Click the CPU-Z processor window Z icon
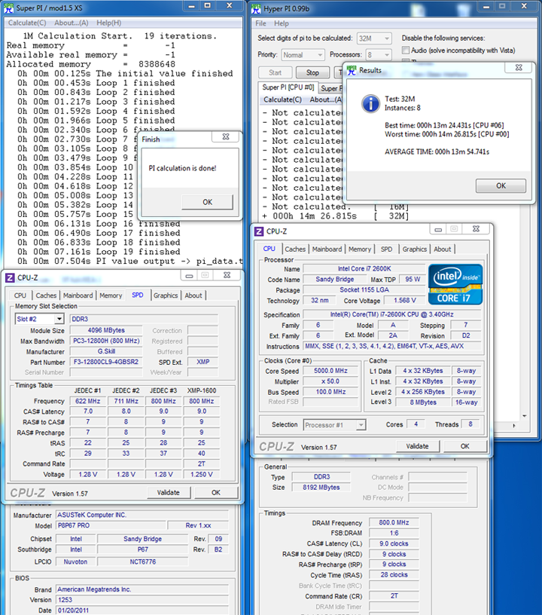The image size is (542, 615). (x=259, y=231)
